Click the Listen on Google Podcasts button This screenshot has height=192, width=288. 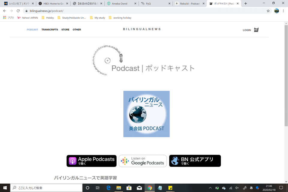[x=143, y=161]
